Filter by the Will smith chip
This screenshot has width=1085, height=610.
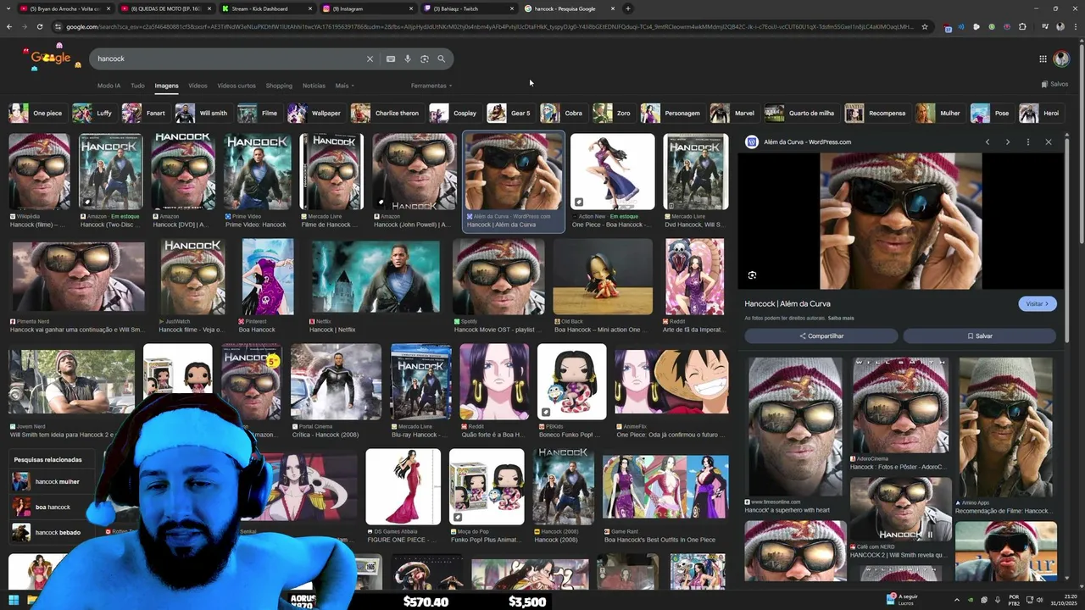[x=203, y=114]
